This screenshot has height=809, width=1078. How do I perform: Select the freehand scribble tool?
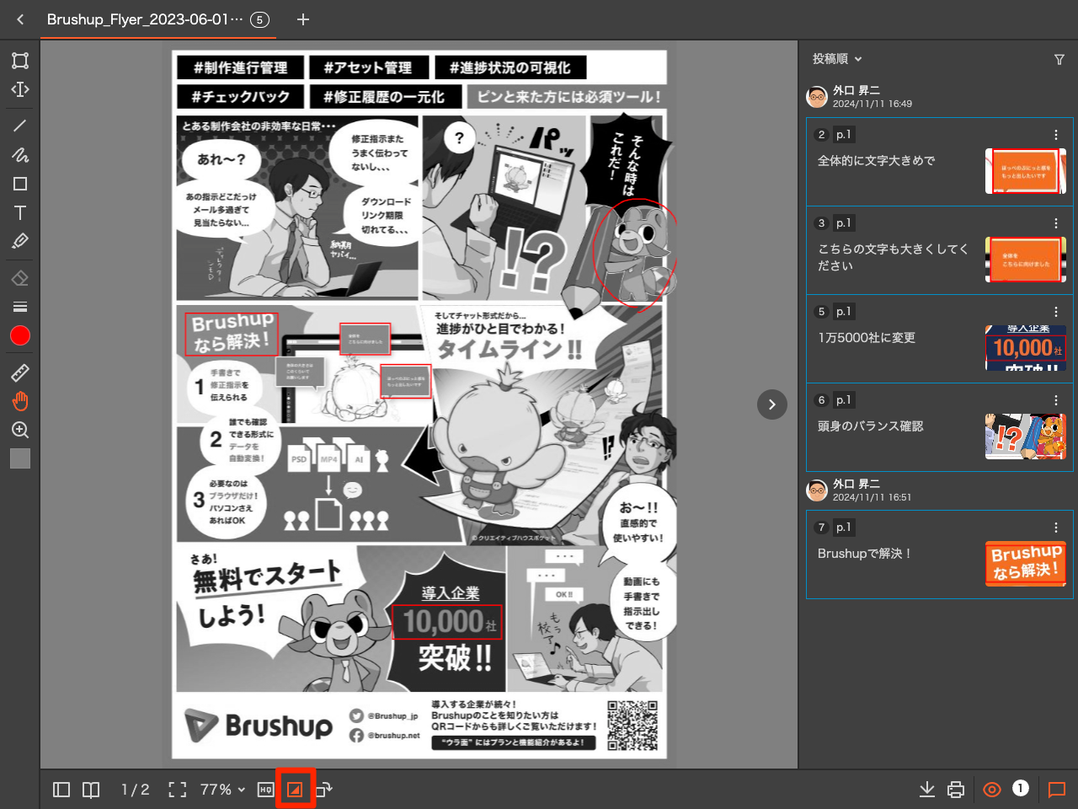point(20,154)
